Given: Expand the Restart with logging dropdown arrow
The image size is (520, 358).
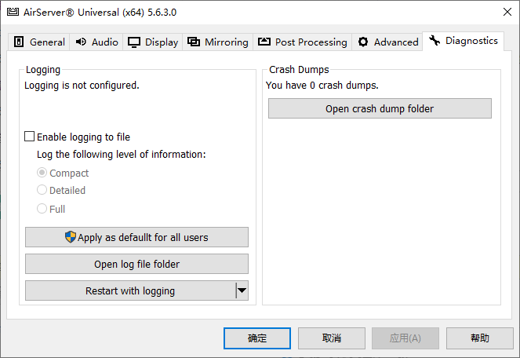Looking at the screenshot, I should (x=242, y=290).
